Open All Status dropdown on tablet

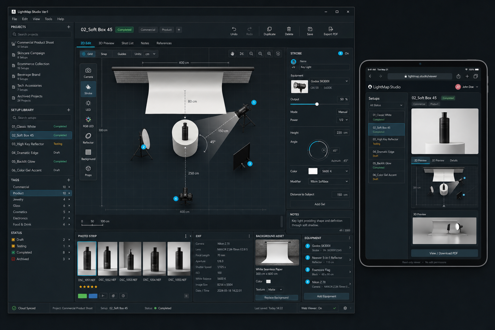click(x=386, y=105)
